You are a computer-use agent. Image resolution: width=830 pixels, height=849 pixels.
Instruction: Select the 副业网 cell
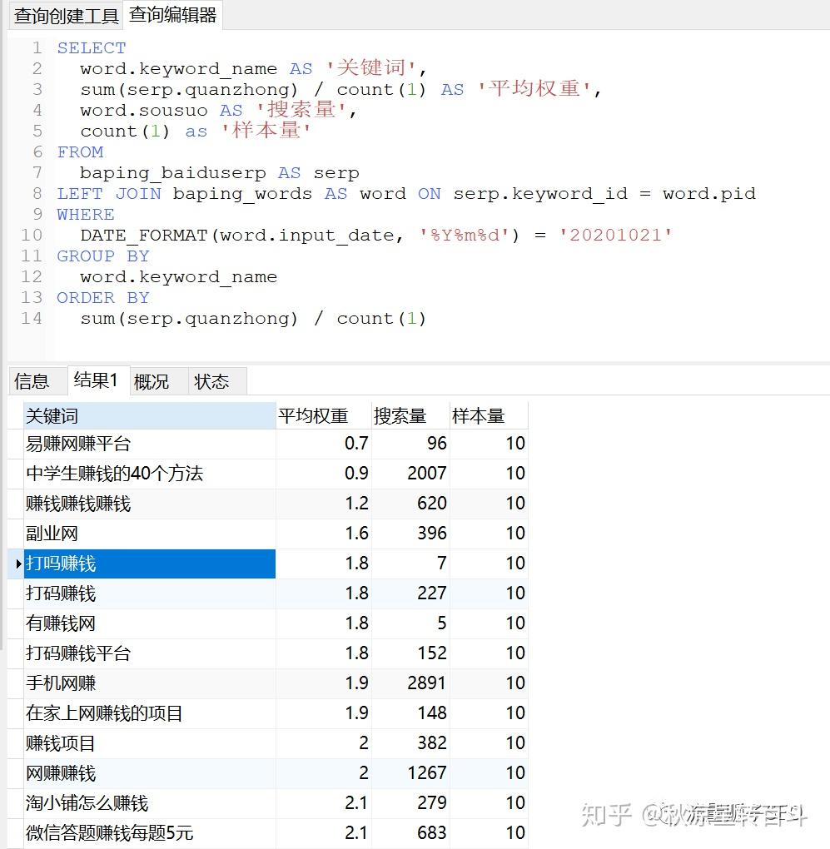tap(149, 534)
